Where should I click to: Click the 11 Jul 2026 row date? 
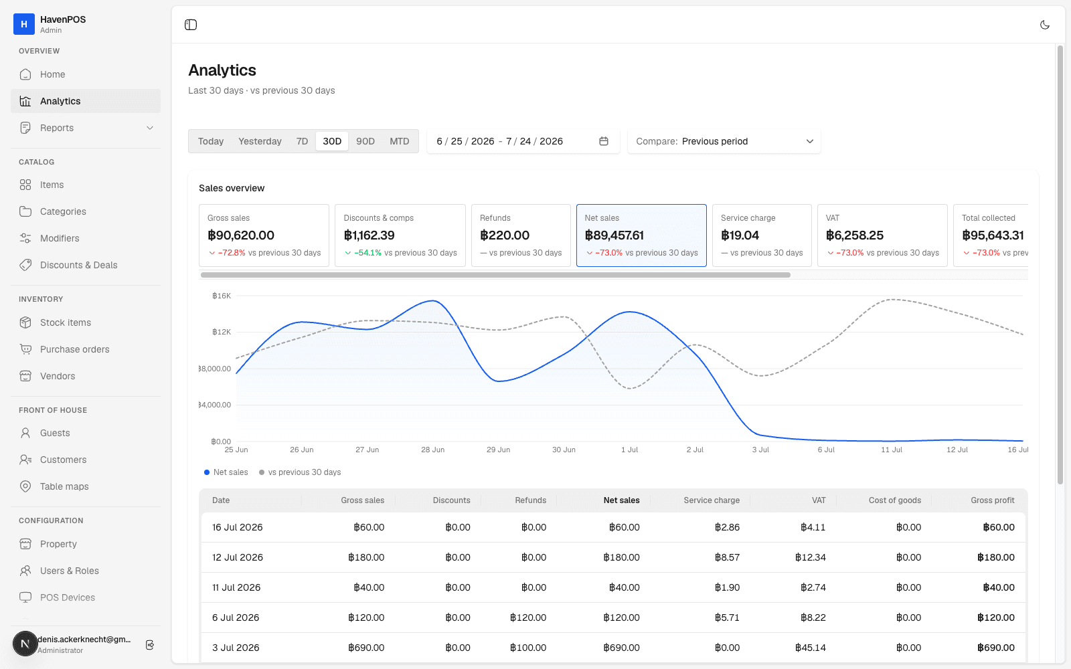pos(236,587)
